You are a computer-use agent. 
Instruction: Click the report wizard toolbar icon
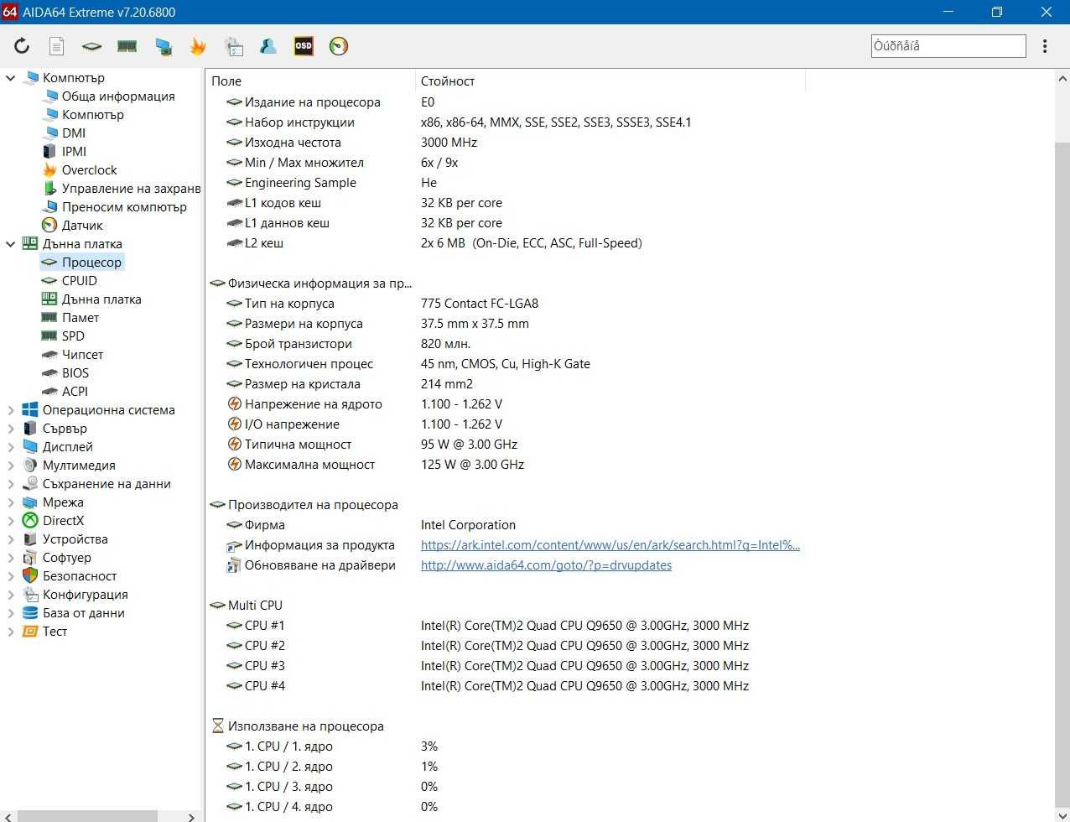click(x=233, y=46)
